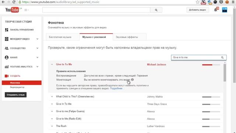This screenshot has height=133, width=236.
Task: Click the Johnny Mathis artist text
Action: [155, 97]
